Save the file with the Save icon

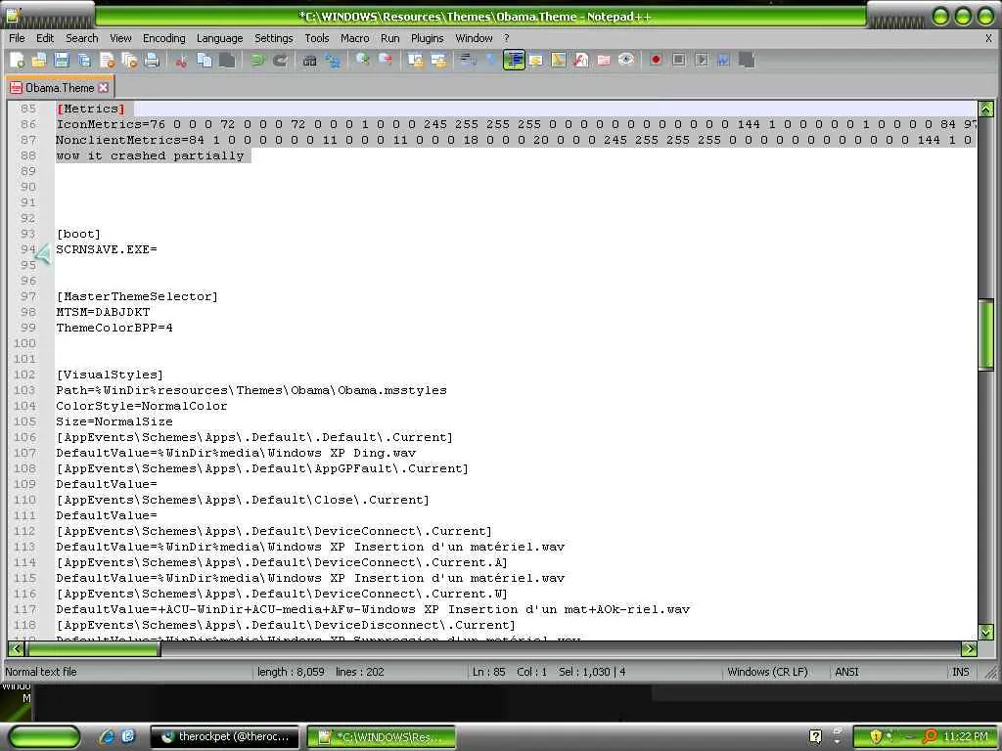click(62, 60)
